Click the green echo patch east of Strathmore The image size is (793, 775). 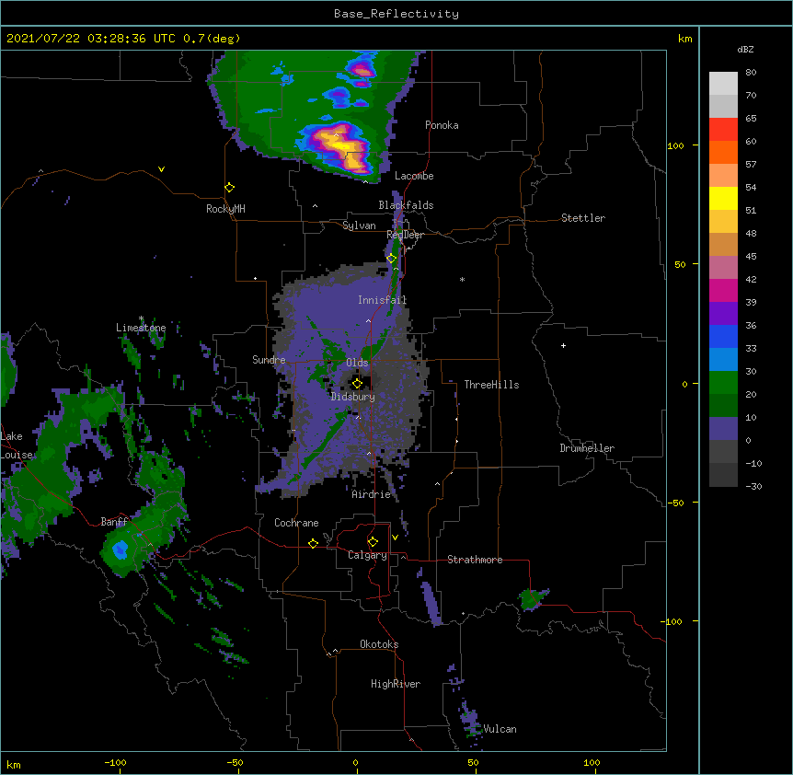point(532,599)
